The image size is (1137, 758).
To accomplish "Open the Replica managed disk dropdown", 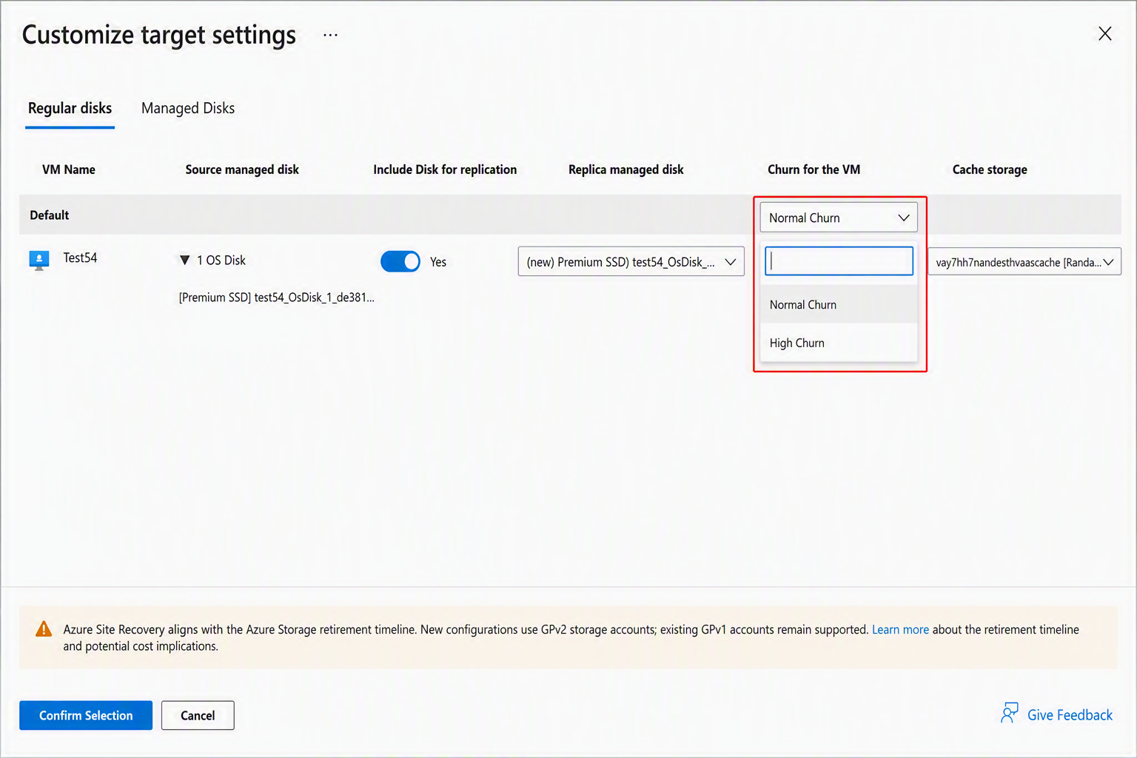I will (631, 261).
